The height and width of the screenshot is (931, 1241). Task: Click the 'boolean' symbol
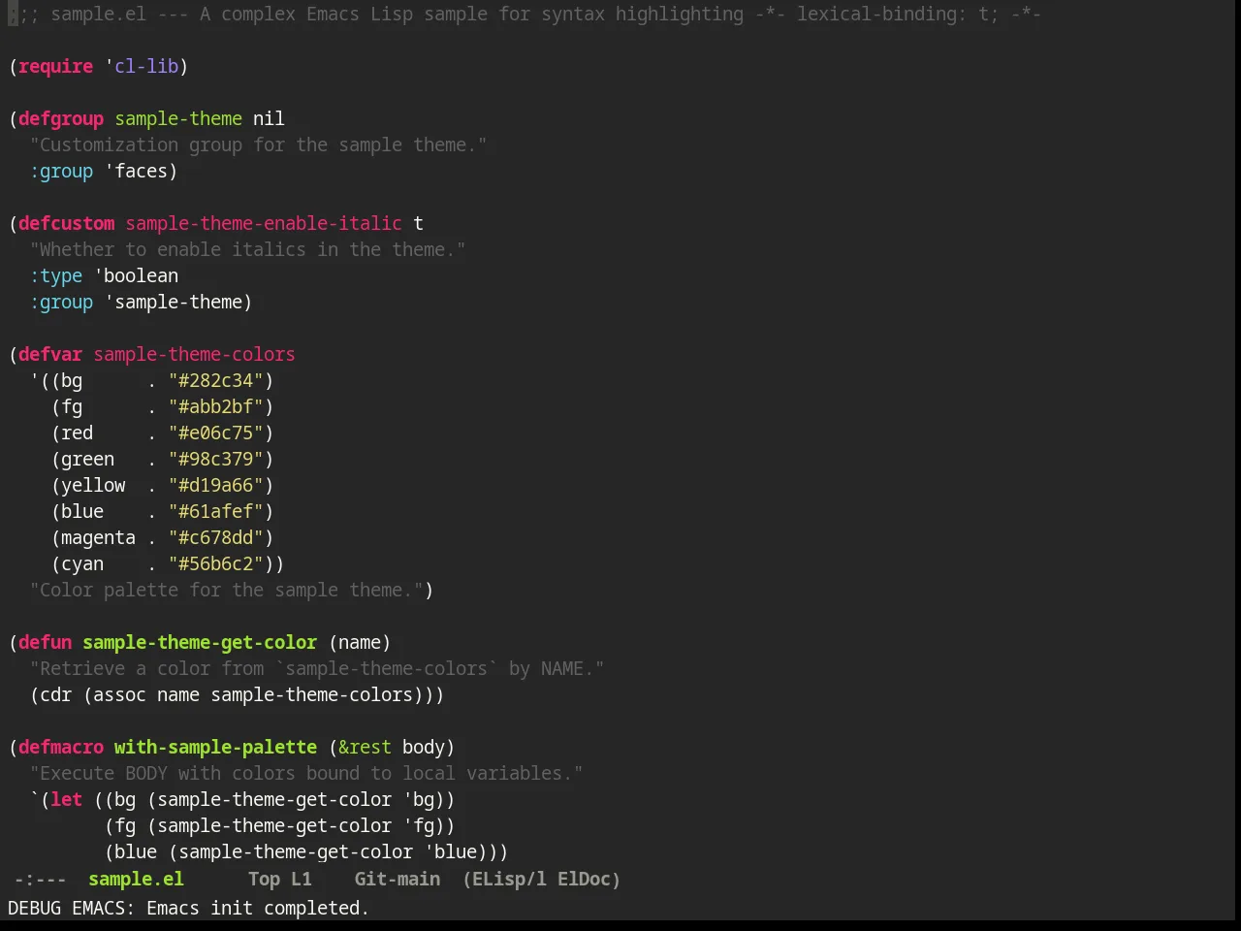tap(141, 275)
